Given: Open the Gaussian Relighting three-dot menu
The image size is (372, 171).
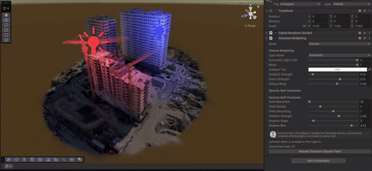Looking at the screenshot, I should 369,38.
